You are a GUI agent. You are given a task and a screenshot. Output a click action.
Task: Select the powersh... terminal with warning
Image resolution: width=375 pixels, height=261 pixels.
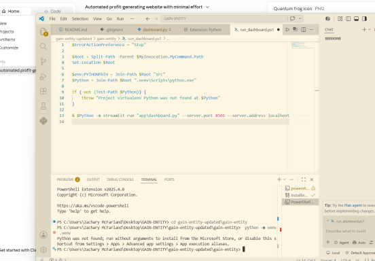300,188
